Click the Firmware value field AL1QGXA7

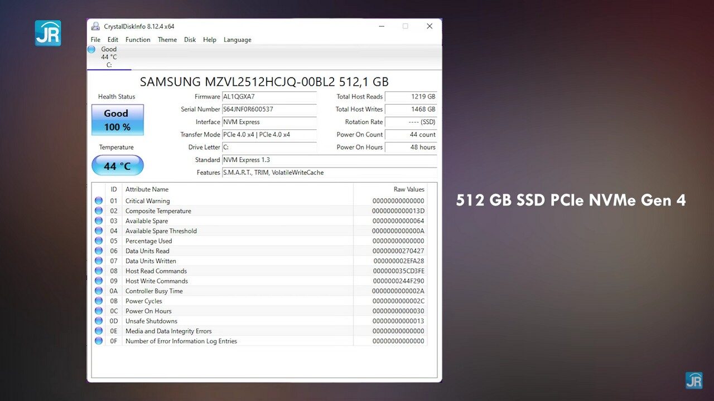pyautogui.click(x=269, y=96)
